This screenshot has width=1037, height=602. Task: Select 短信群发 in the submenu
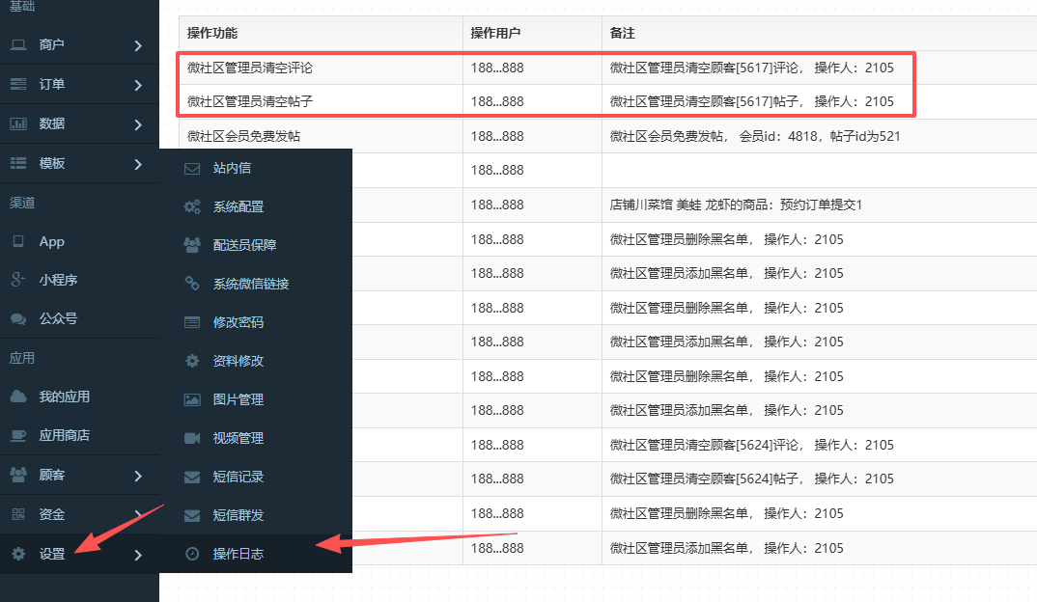[x=238, y=515]
